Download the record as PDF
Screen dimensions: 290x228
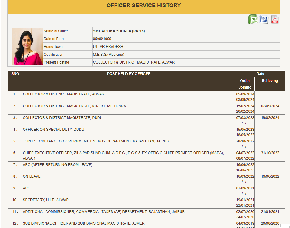274,20
